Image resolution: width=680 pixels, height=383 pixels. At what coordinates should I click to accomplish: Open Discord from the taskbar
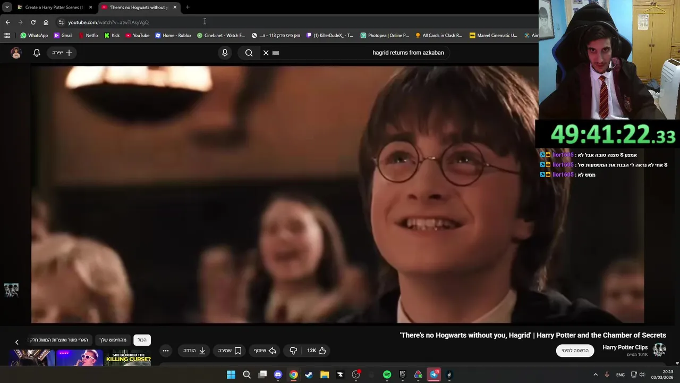click(278, 374)
